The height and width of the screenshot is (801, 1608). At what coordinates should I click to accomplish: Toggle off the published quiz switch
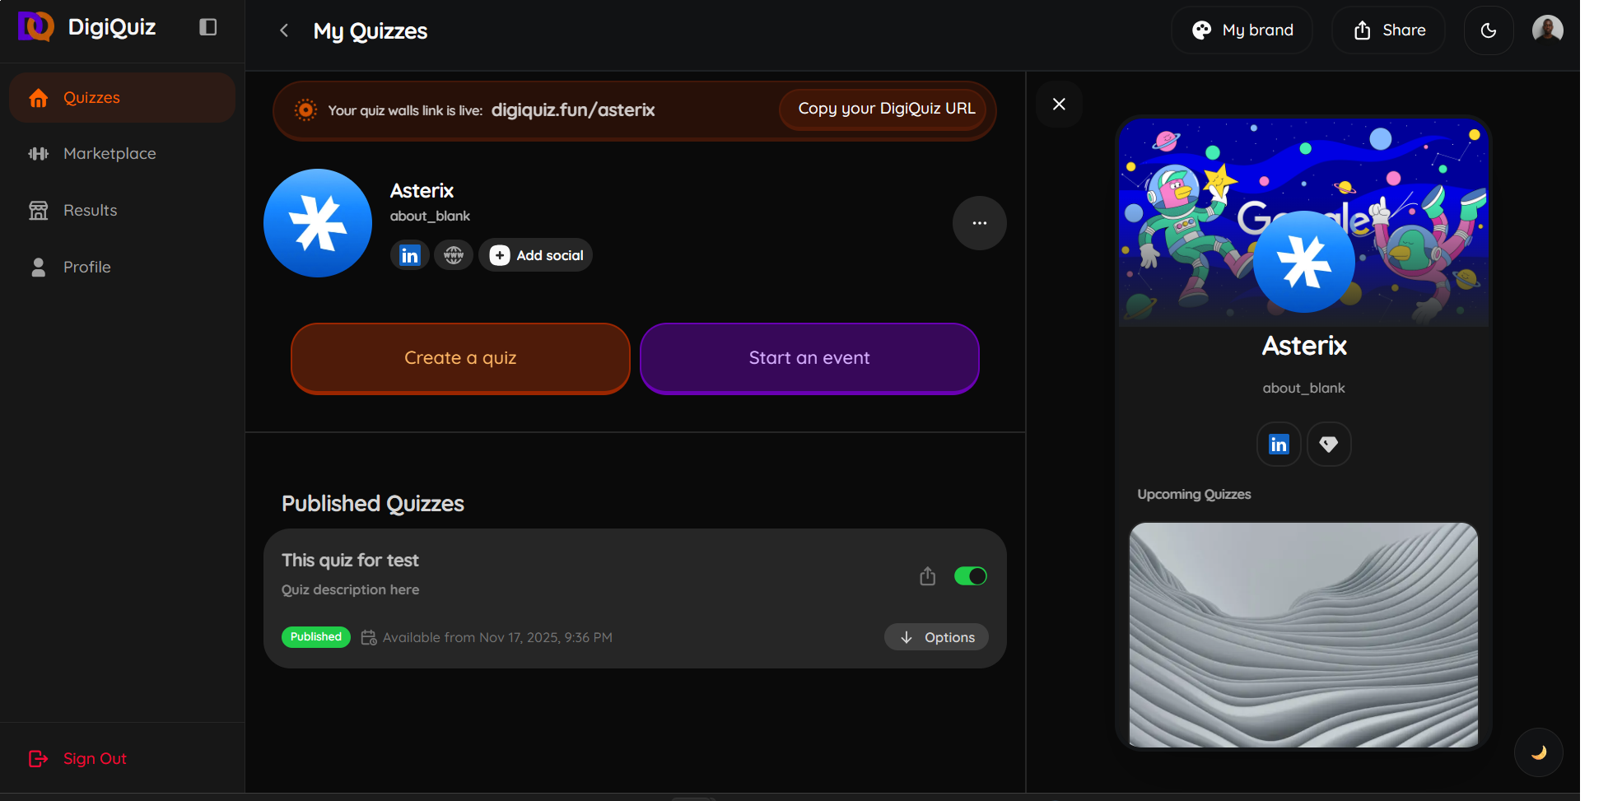coord(970,576)
